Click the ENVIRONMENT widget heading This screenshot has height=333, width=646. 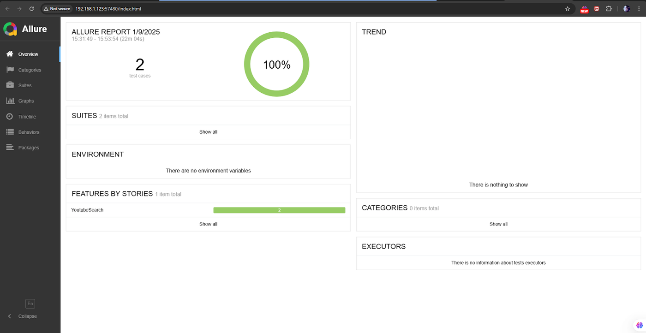[x=98, y=154]
